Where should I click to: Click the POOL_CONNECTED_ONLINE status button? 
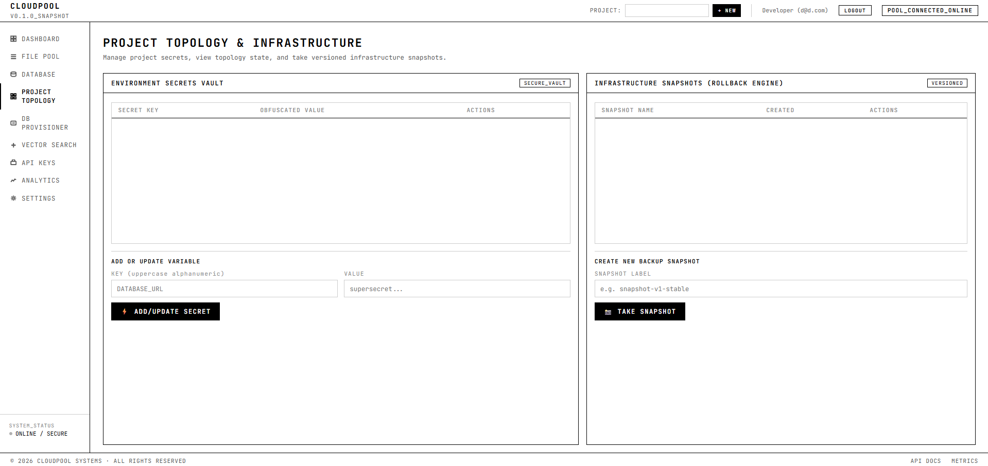tap(930, 10)
